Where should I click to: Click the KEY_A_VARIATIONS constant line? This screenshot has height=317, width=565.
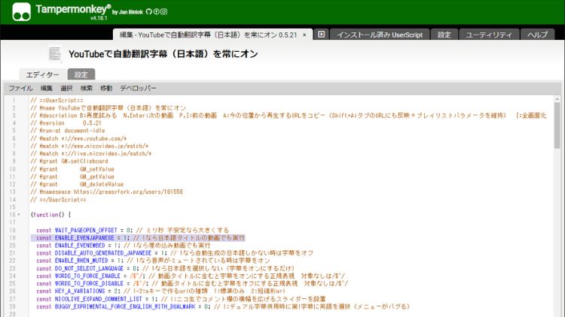tap(161, 291)
